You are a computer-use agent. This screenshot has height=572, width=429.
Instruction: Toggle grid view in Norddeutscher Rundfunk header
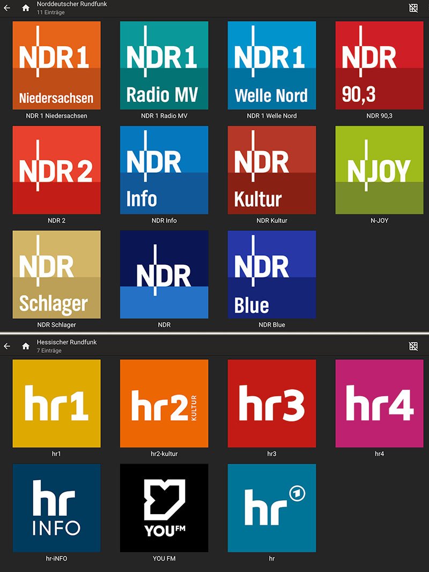tap(413, 8)
